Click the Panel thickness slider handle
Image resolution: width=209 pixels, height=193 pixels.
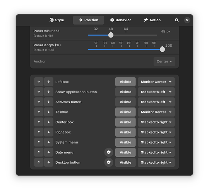coord(111,35)
